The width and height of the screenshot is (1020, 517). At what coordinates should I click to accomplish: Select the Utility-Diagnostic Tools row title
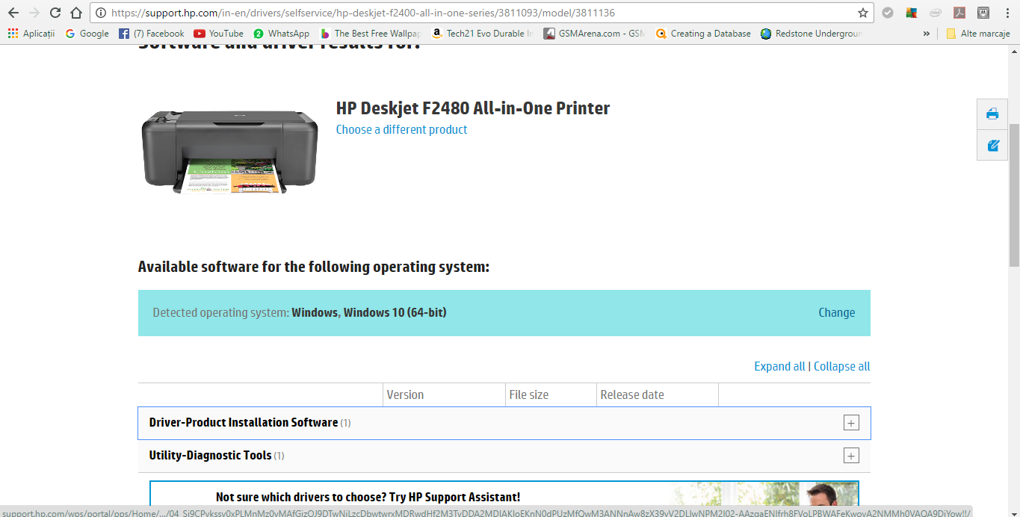(x=210, y=455)
